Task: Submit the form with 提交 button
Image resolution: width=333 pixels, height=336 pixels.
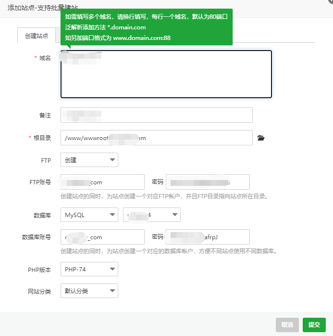Action: [x=314, y=324]
